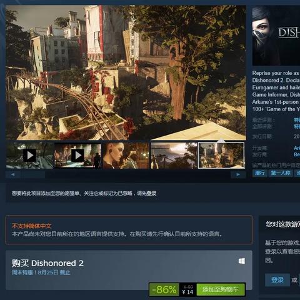Click the review summary beside 全部评测

click(x=297, y=126)
